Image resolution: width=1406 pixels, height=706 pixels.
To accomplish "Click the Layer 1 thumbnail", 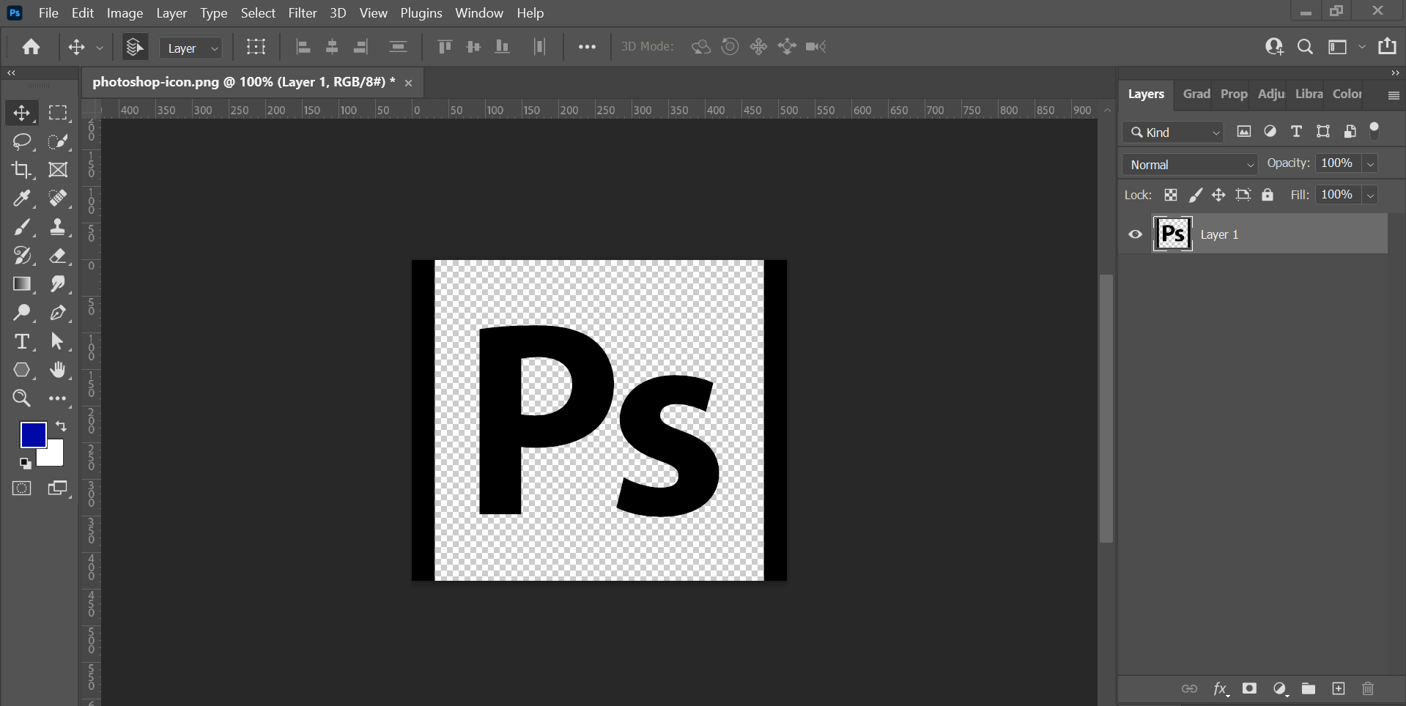I will click(x=1172, y=234).
